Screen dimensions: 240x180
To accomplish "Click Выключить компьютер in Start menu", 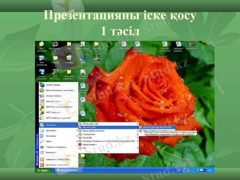I will (x=57, y=165).
